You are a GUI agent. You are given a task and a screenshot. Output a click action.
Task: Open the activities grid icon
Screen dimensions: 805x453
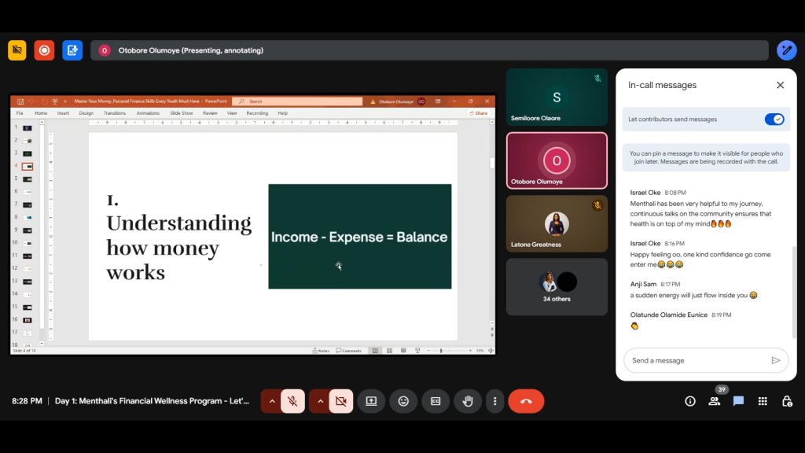763,401
